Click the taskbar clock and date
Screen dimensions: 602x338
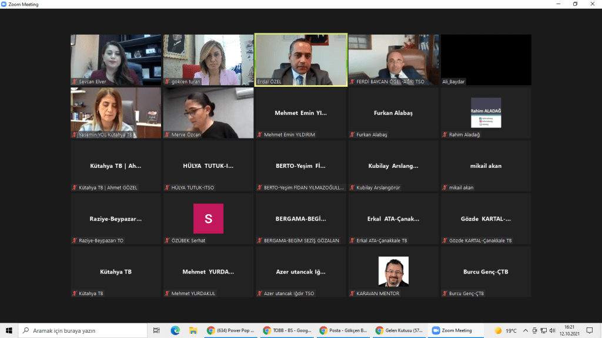coord(569,330)
